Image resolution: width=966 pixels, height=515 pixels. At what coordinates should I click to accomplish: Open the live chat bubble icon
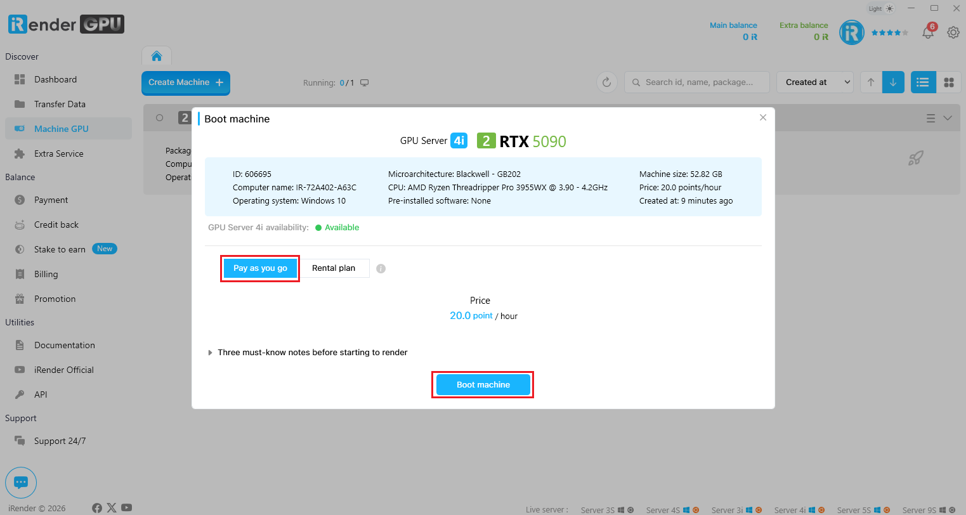21,483
